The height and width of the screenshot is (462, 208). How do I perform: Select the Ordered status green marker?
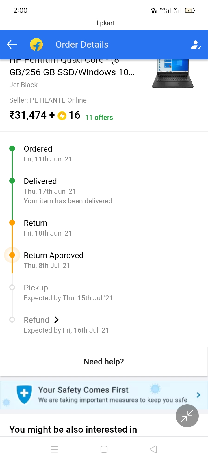coord(12,148)
